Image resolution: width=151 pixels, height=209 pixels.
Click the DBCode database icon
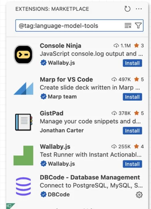(x=24, y=186)
